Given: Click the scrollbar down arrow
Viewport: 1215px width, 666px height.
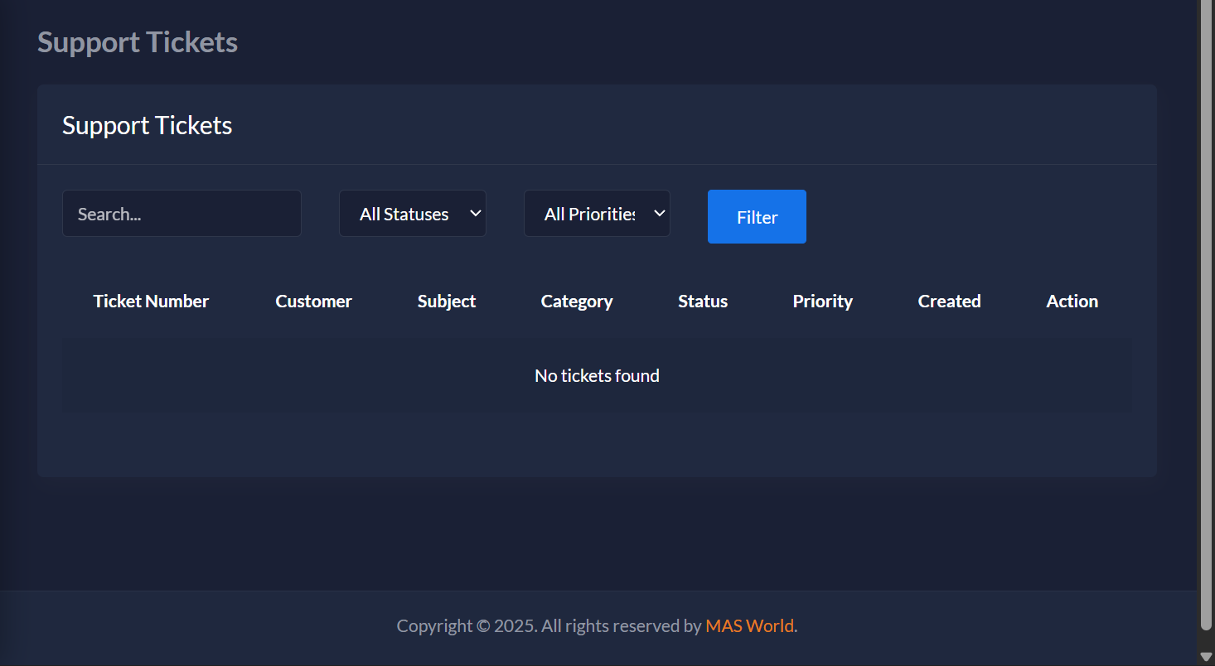Looking at the screenshot, I should 1208,657.
